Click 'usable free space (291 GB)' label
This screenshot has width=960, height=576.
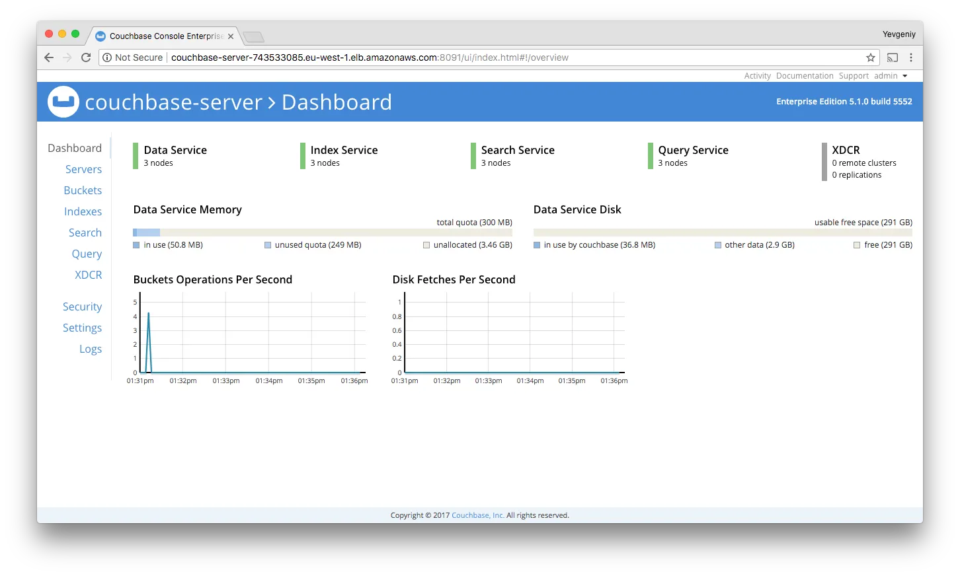click(863, 223)
